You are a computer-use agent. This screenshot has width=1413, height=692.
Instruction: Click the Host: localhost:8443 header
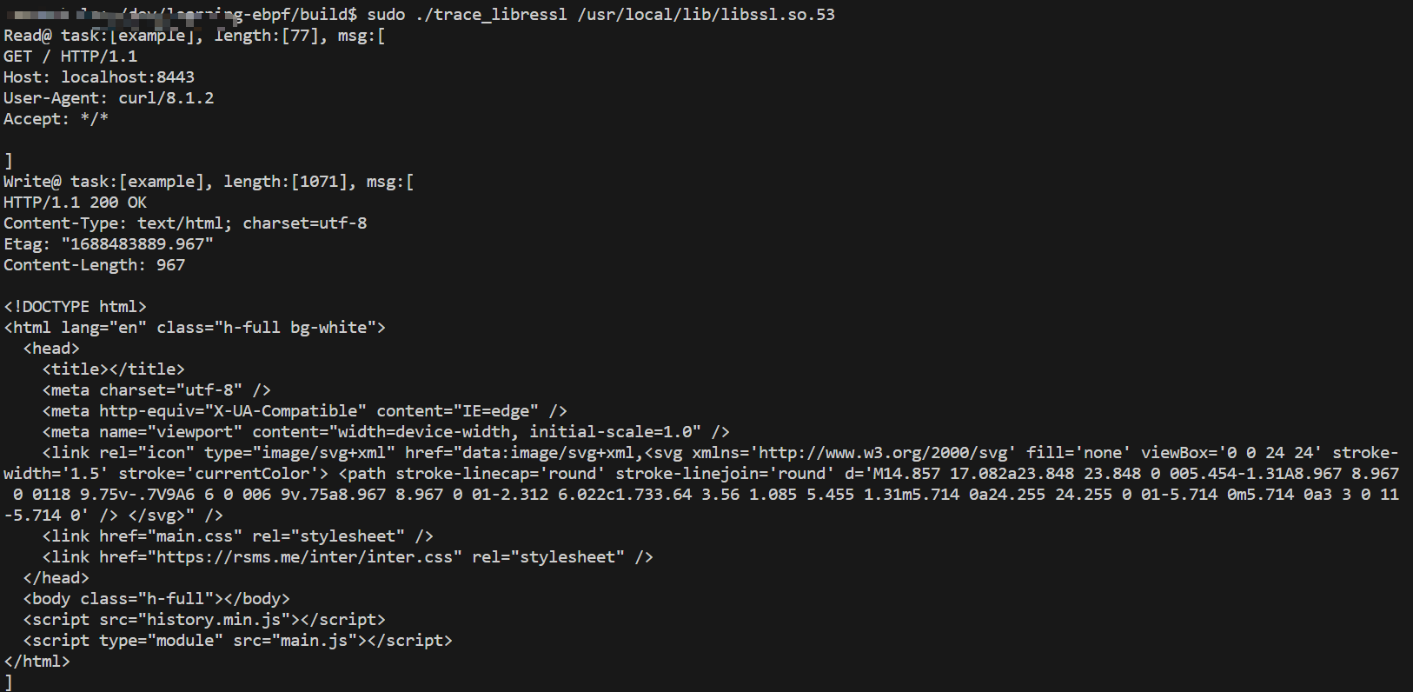click(x=99, y=77)
